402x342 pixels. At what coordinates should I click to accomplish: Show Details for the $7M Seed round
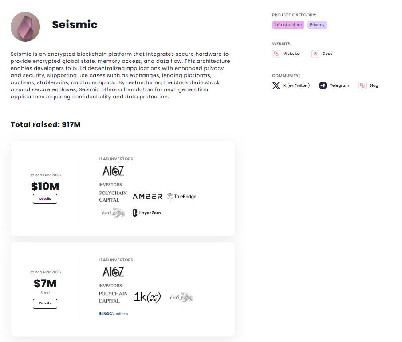click(x=45, y=303)
